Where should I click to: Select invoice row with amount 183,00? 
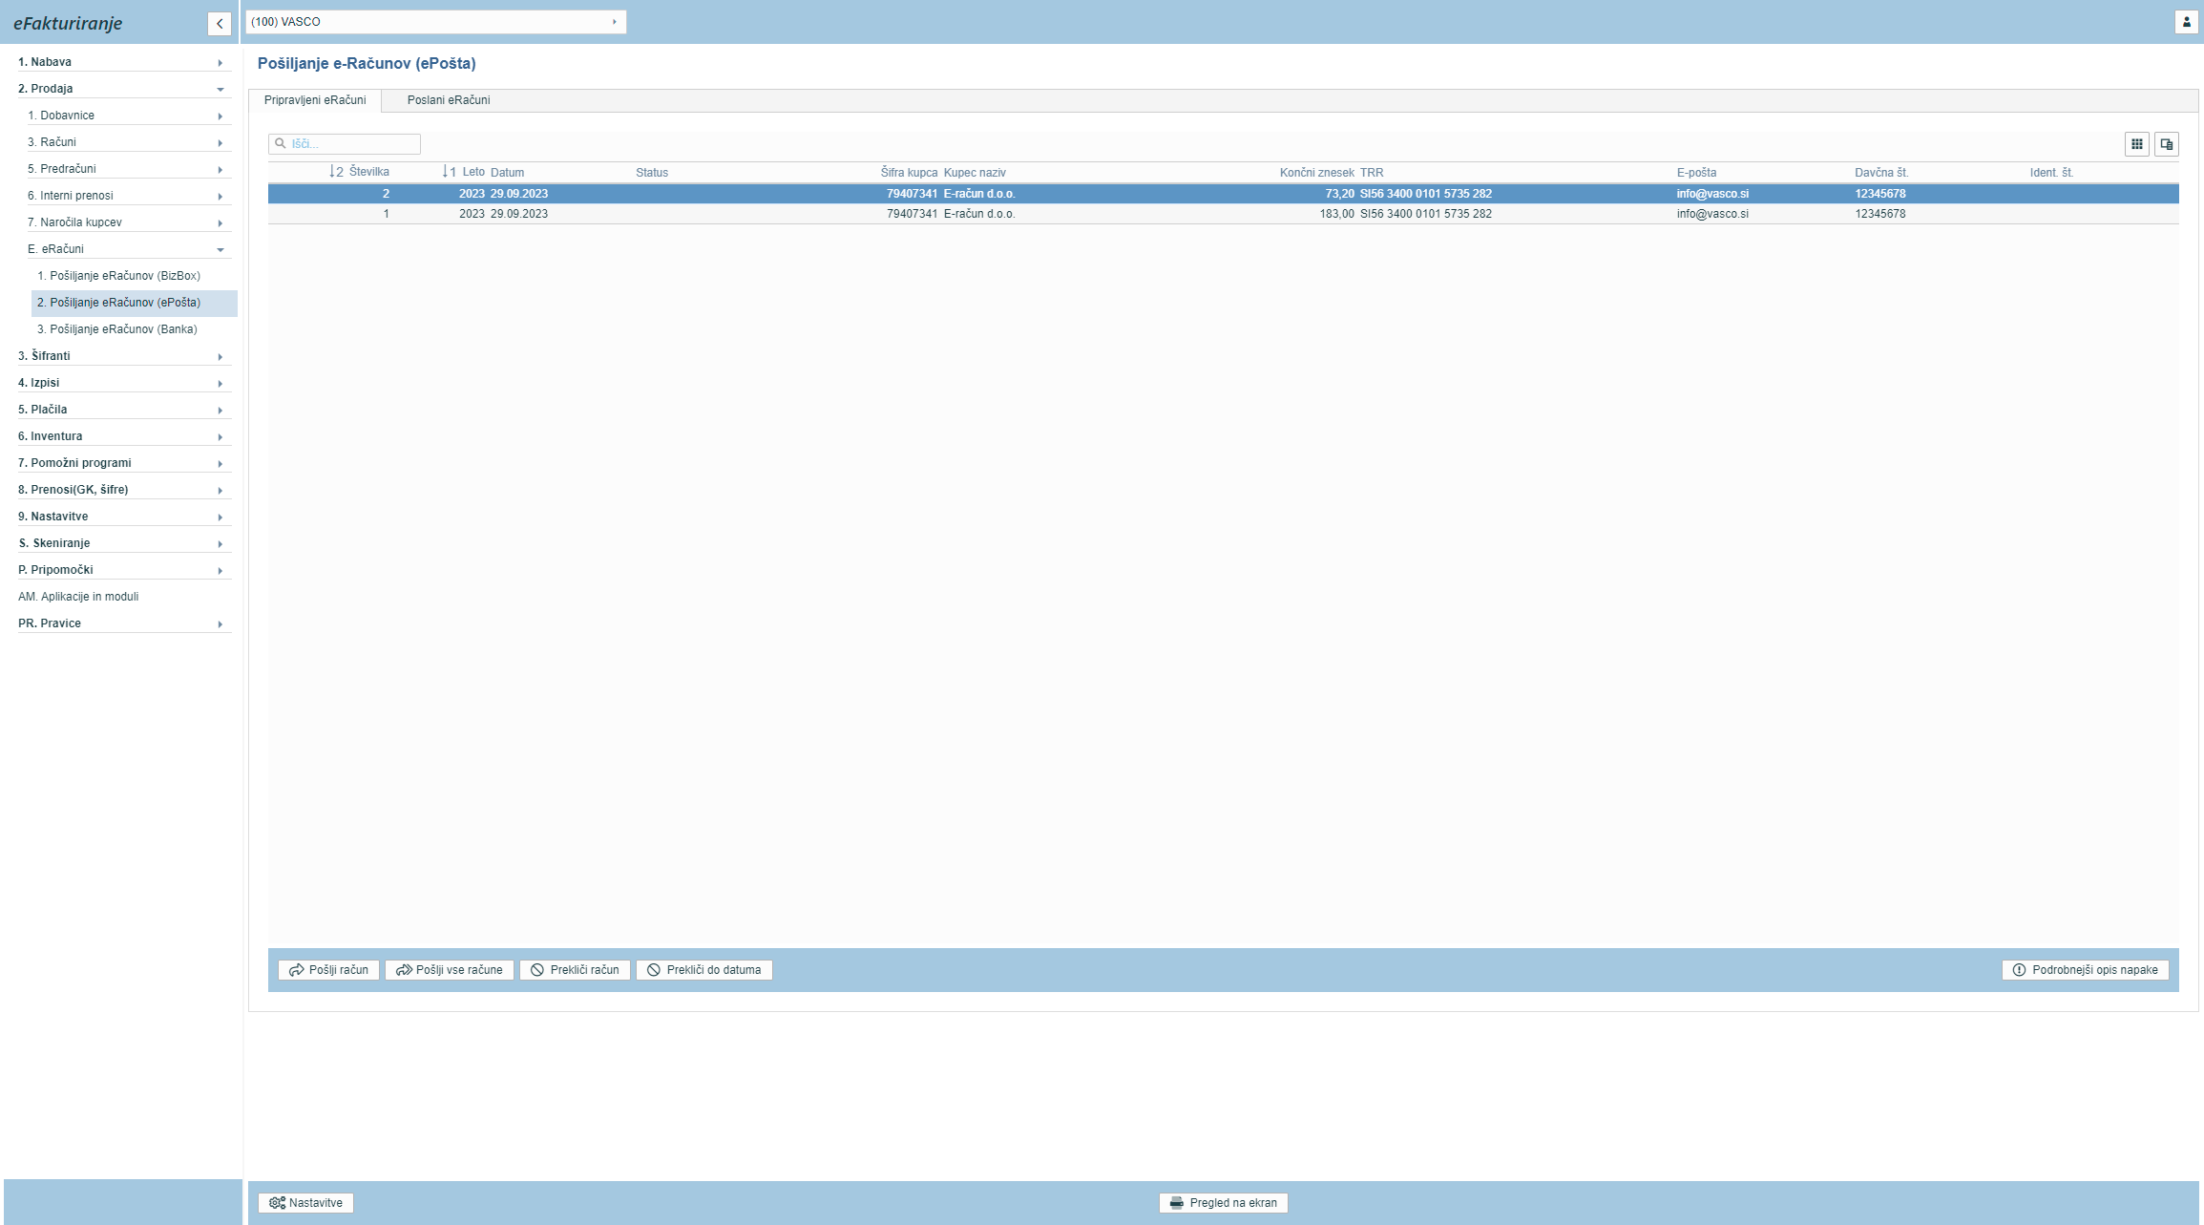1223,214
